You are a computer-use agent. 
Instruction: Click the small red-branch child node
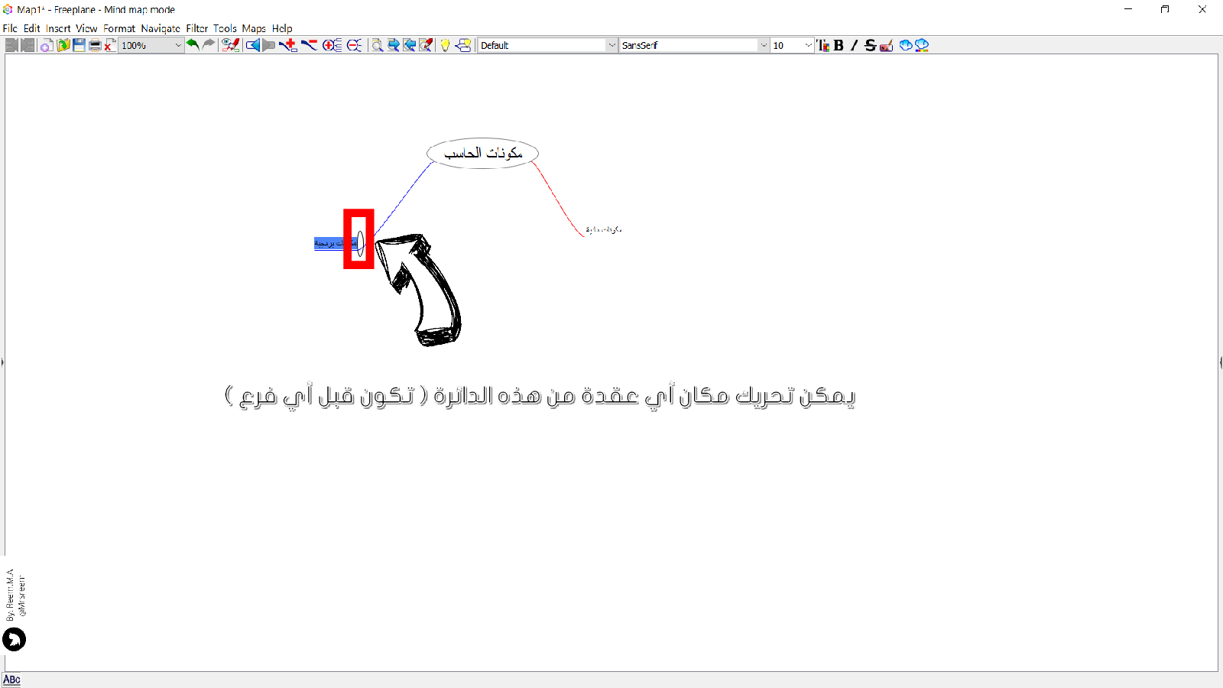pyautogui.click(x=603, y=229)
